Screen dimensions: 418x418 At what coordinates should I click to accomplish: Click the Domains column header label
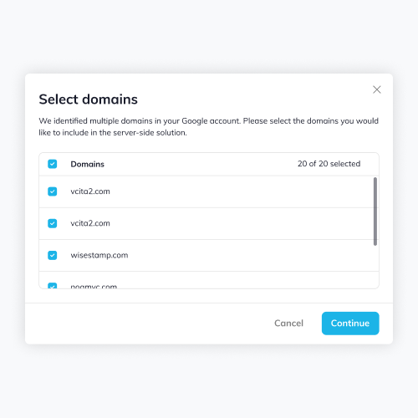tap(88, 164)
